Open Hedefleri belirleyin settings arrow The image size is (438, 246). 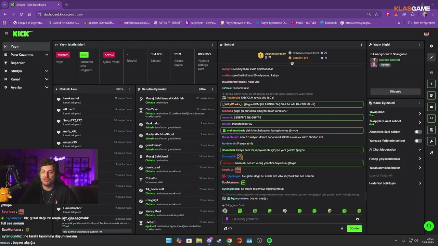click(420, 183)
